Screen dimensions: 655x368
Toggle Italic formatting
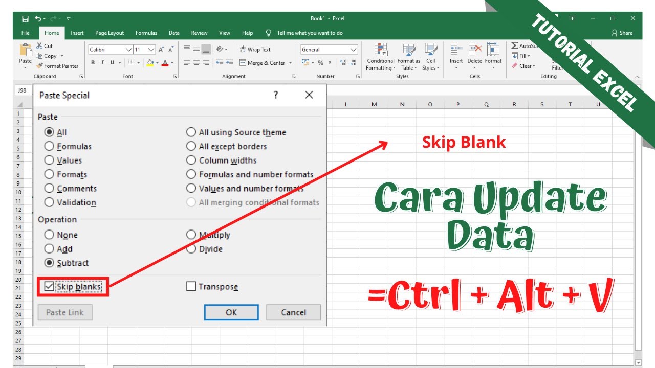pyautogui.click(x=102, y=63)
